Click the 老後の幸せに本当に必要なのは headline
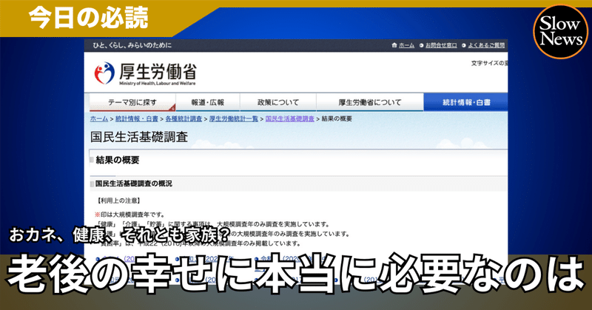 click(296, 274)
